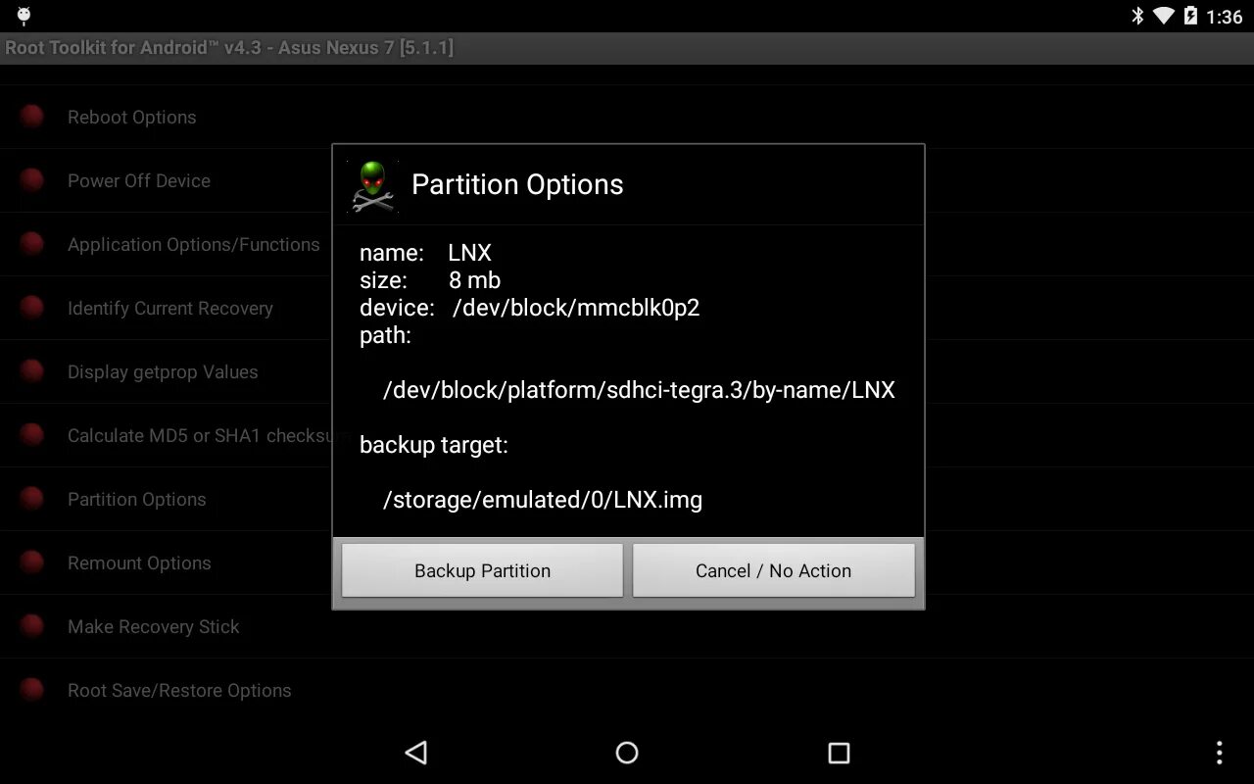Tap the recent apps square button
This screenshot has height=784, width=1254.
point(839,753)
